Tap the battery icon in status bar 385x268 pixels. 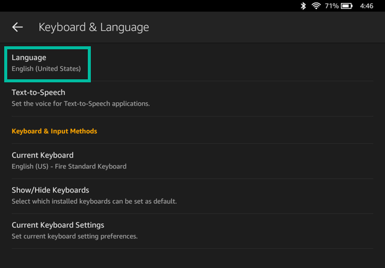(346, 6)
